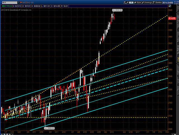Open the Studies menu
Screen dimensions: 179x135
[157, 3]
